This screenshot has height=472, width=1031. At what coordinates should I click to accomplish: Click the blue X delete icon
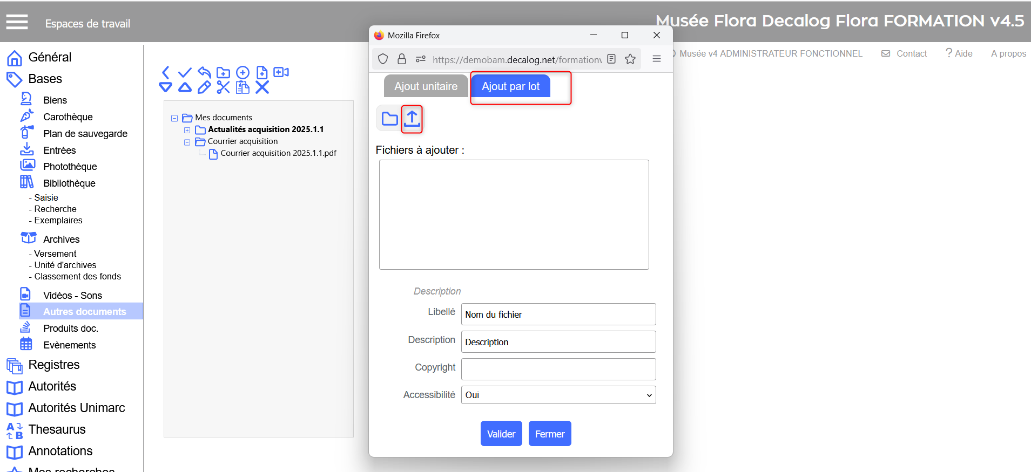[x=262, y=87]
